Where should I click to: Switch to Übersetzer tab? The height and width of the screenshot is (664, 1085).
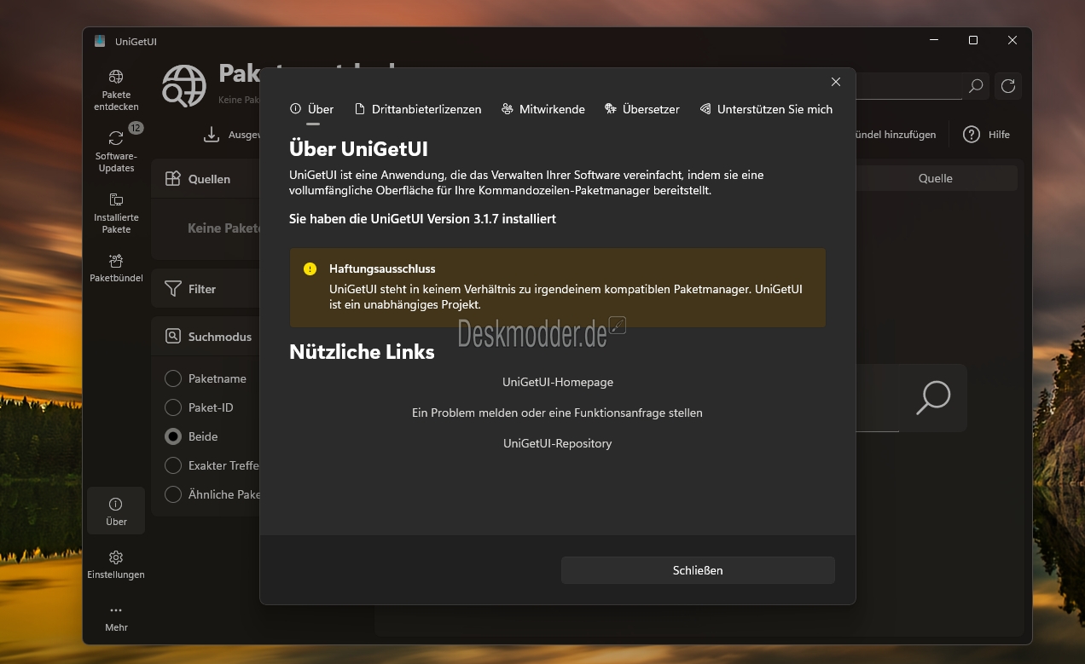(x=642, y=109)
